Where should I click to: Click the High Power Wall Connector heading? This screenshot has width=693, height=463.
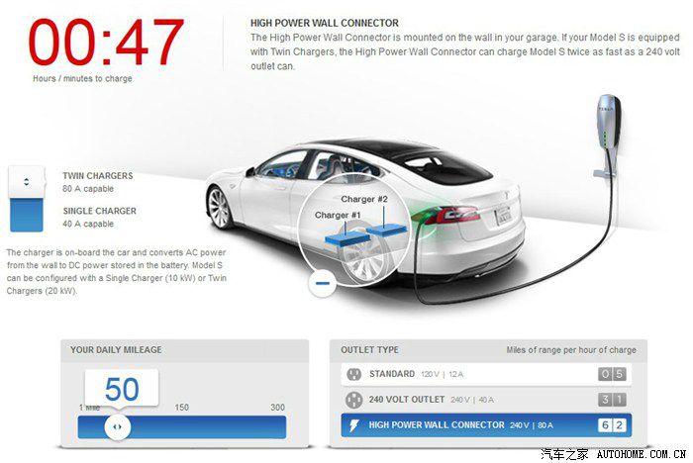click(x=325, y=23)
